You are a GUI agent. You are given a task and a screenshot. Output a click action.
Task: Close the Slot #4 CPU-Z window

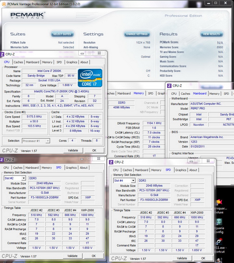click(x=208, y=161)
